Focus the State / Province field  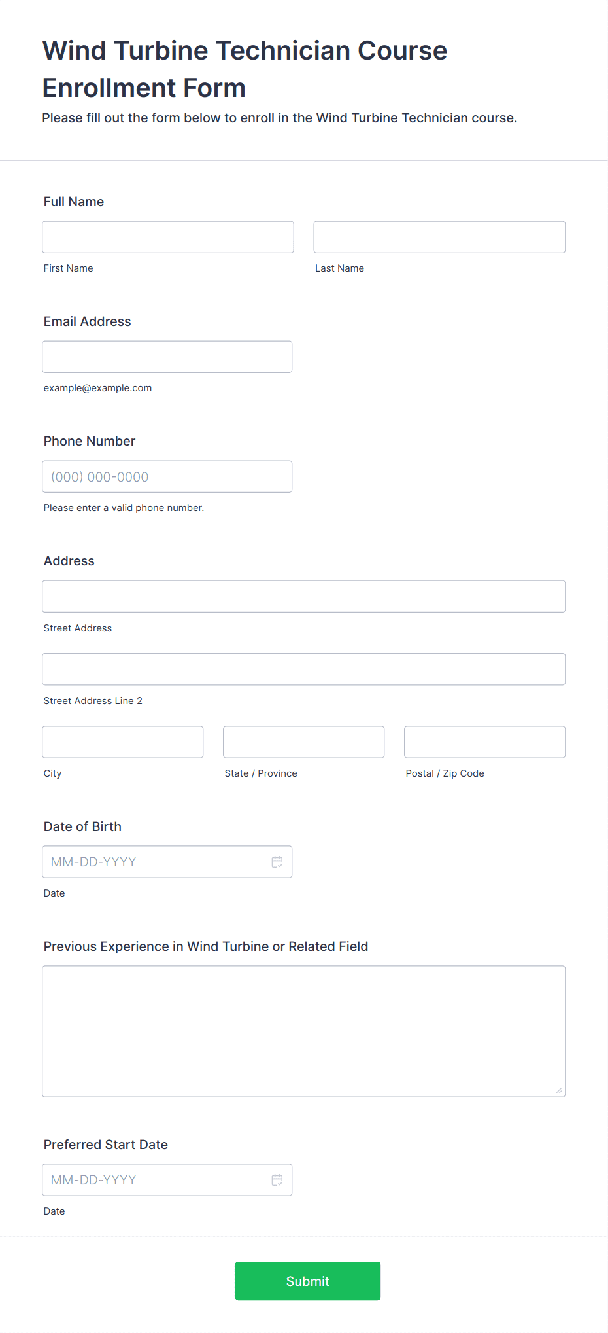(304, 742)
